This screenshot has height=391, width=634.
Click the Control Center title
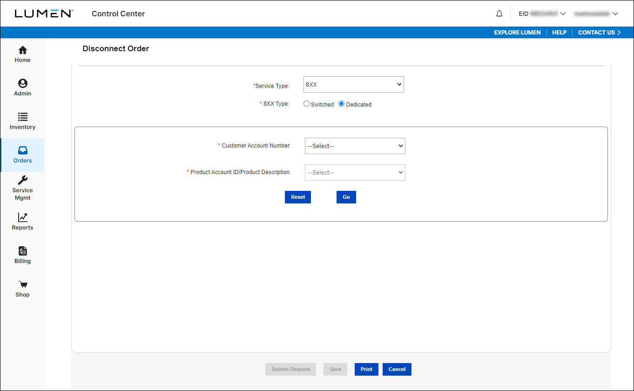click(x=118, y=13)
